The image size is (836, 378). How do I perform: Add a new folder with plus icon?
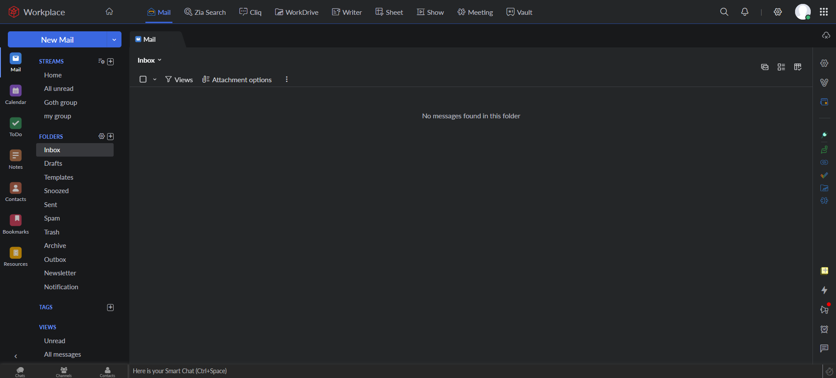point(111,137)
